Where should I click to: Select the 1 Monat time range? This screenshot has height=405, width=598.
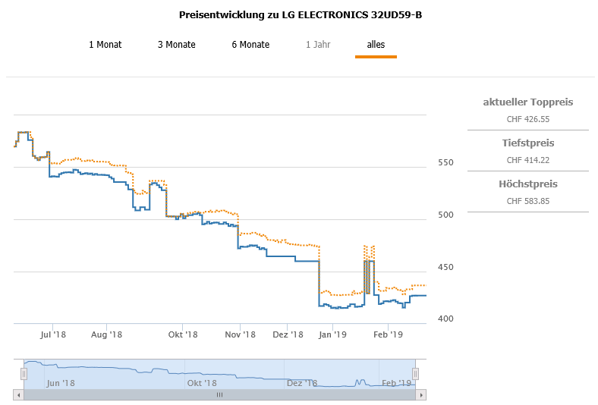pyautogui.click(x=105, y=45)
